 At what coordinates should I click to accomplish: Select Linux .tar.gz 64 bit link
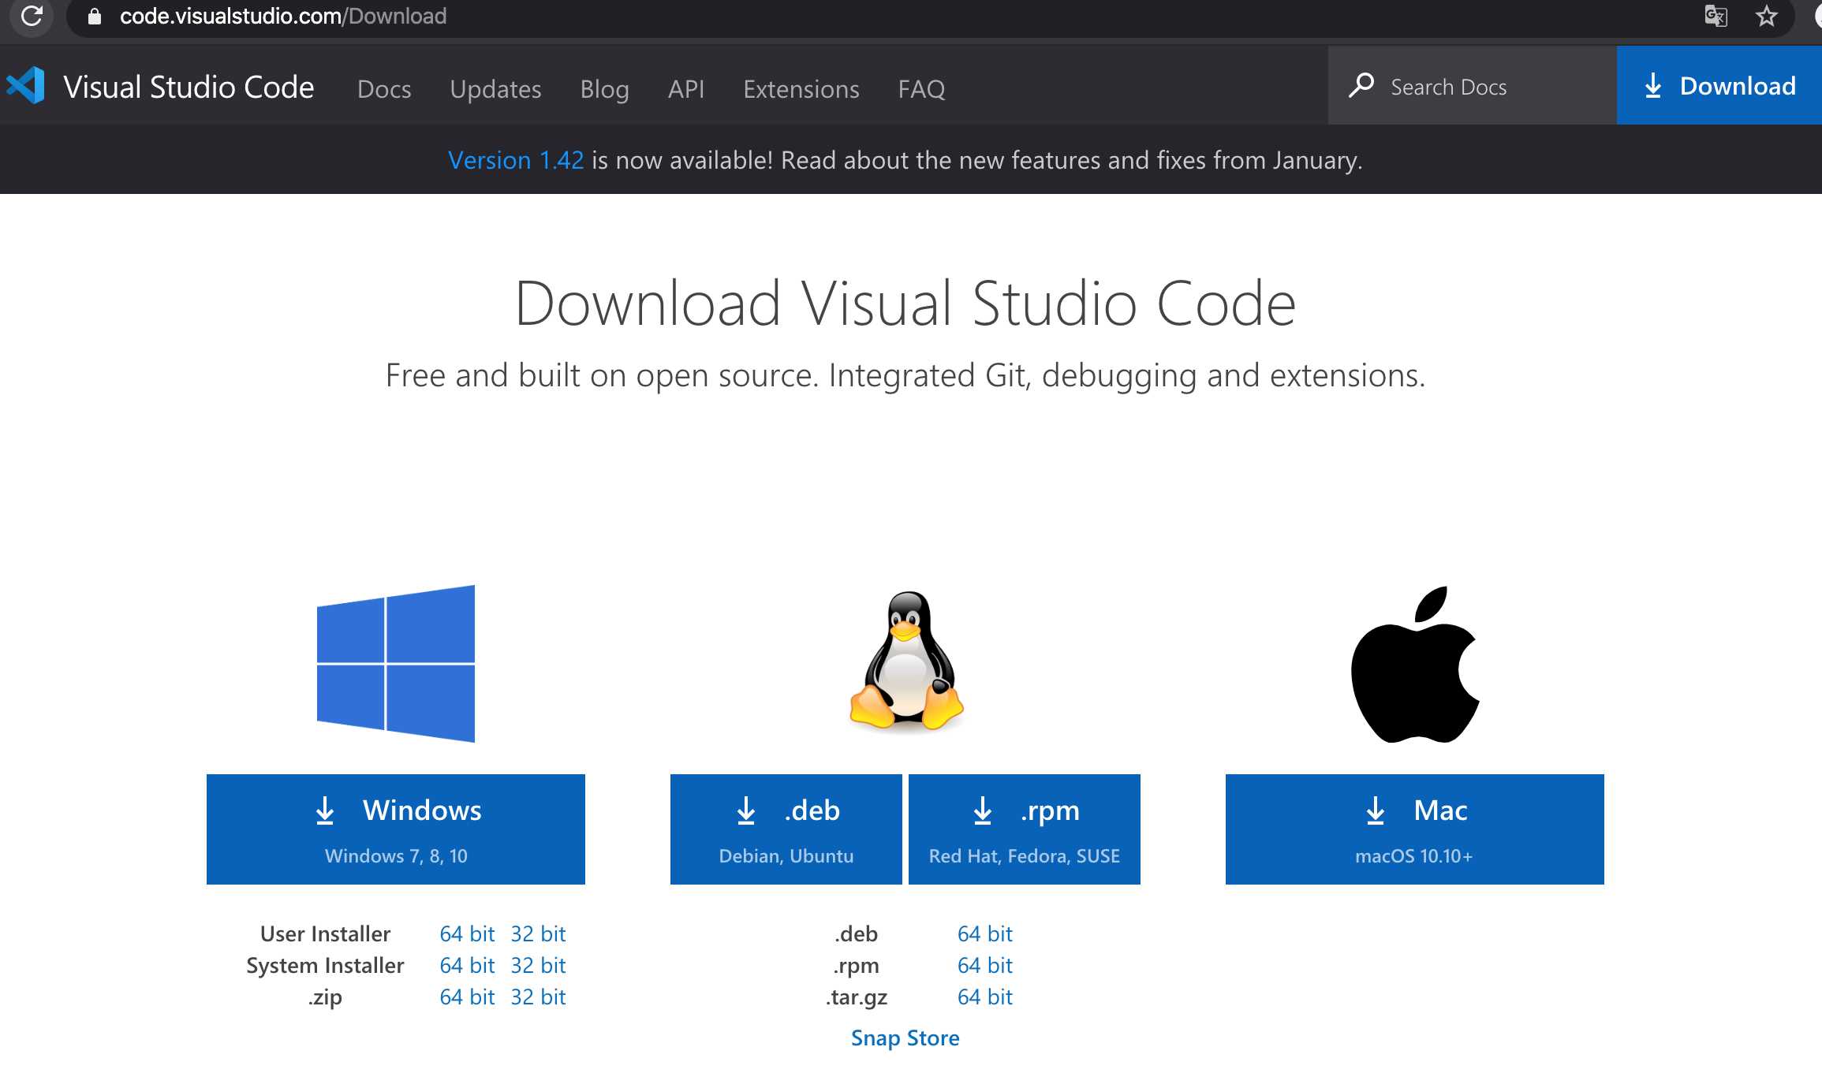click(985, 997)
